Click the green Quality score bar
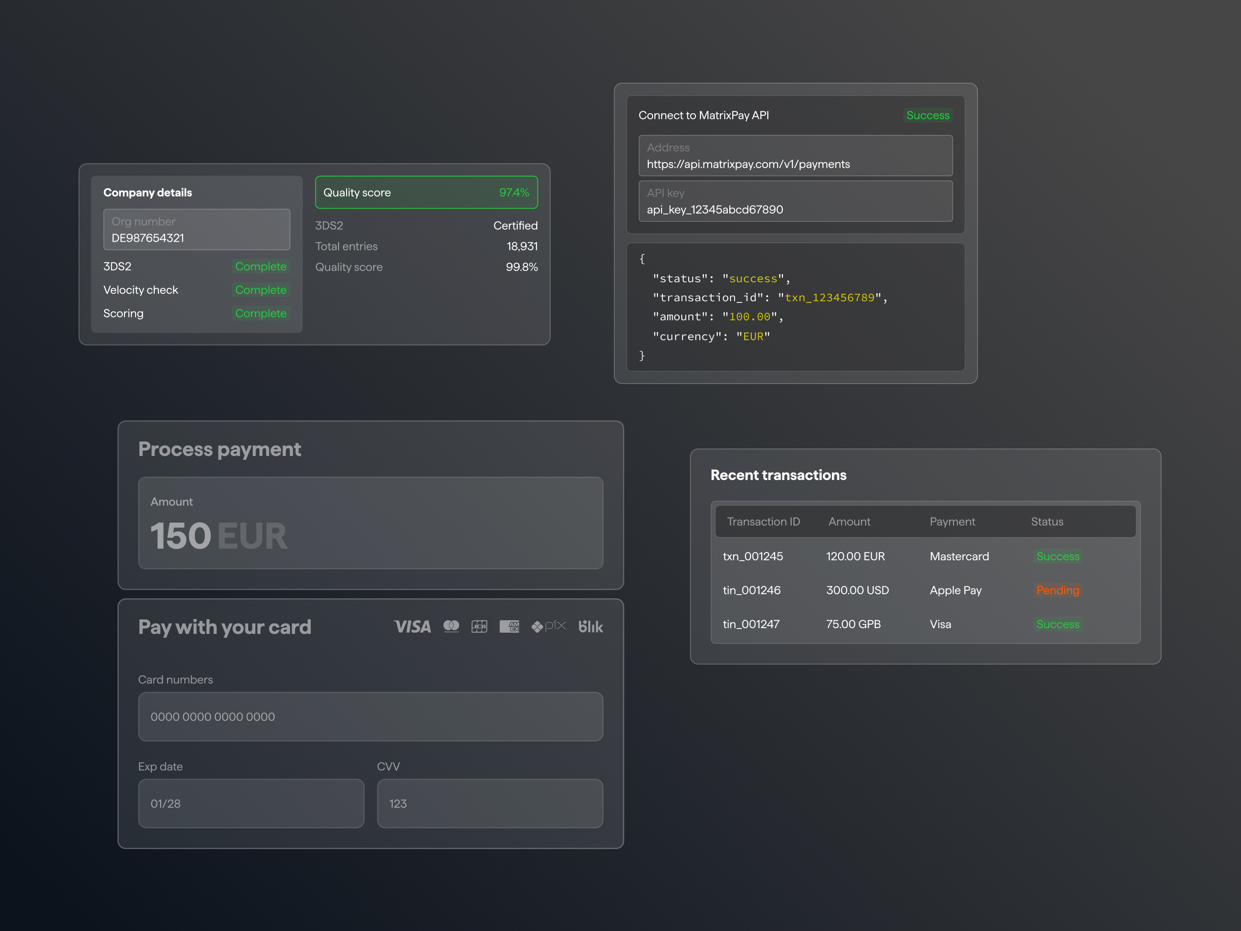Image resolution: width=1241 pixels, height=931 pixels. (x=426, y=192)
